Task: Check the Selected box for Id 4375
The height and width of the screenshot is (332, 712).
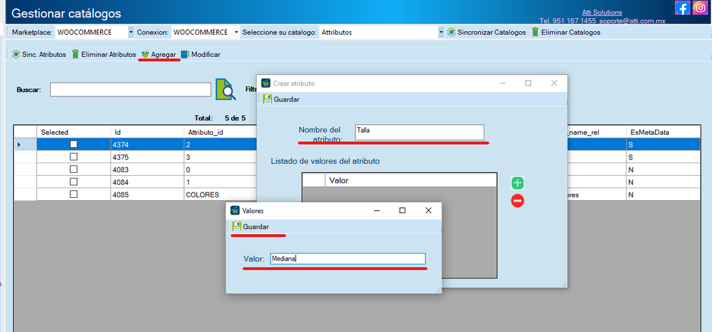Action: 74,156
